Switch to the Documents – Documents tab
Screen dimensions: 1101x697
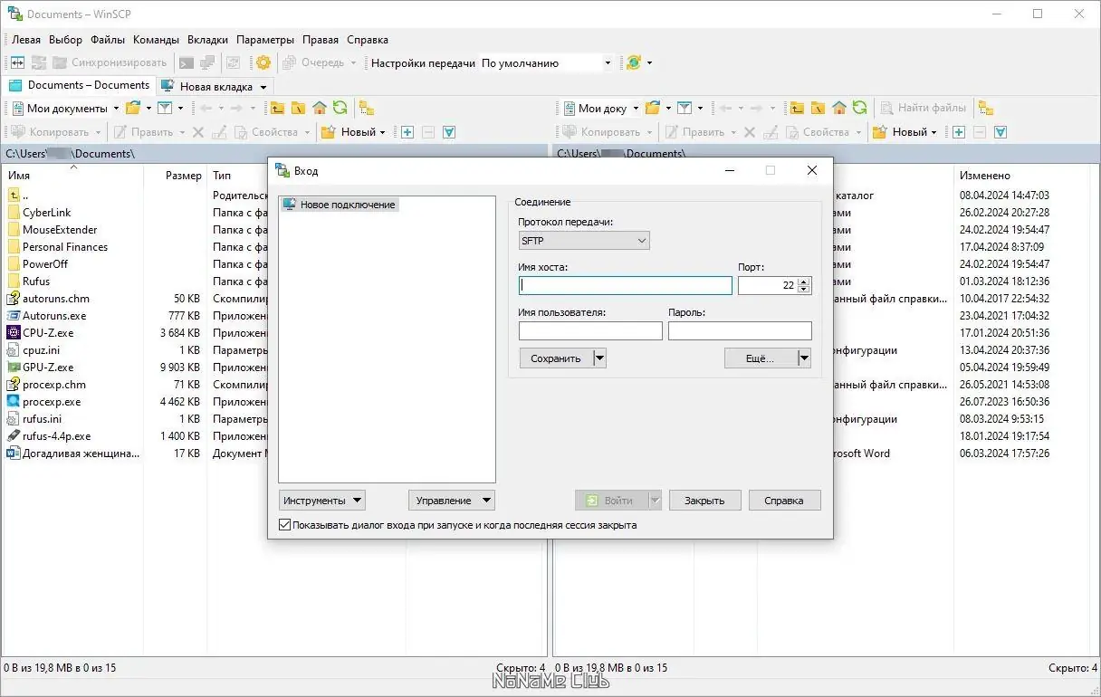[79, 85]
